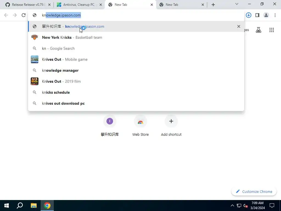Go back using the back arrow

(x=6, y=15)
